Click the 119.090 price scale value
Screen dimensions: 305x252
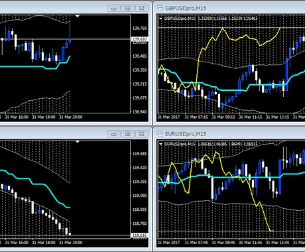(139, 196)
